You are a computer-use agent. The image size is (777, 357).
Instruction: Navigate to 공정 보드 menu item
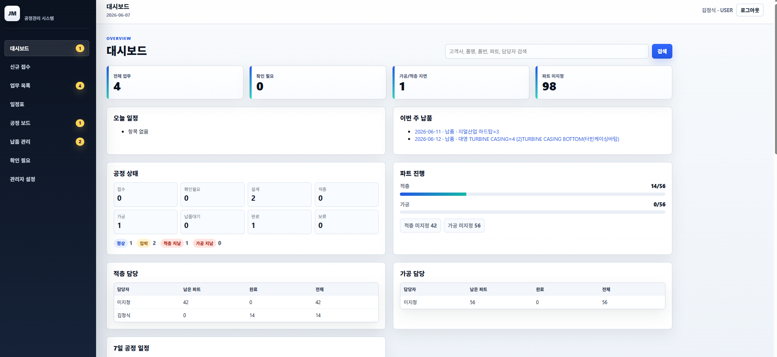[47, 123]
